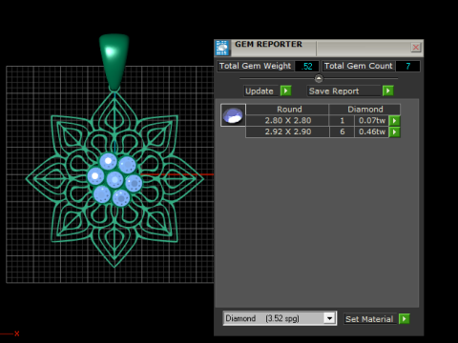This screenshot has height=343, width=458.
Task: Click the quantity 1 cell
Action: 342,121
